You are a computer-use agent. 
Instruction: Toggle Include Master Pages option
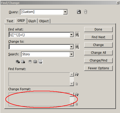[x=35, y=62]
